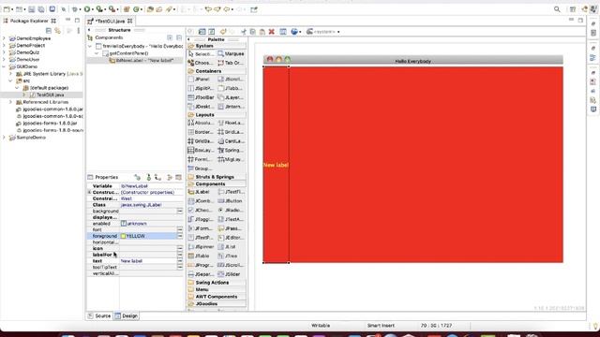Image resolution: width=600 pixels, height=337 pixels.
Task: Collapse All in Package Explorer toolbar
Action: tap(49, 31)
